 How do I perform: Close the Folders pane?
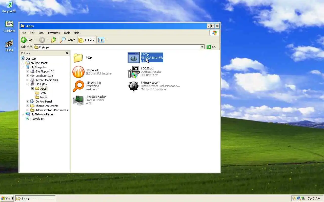pyautogui.click(x=67, y=53)
